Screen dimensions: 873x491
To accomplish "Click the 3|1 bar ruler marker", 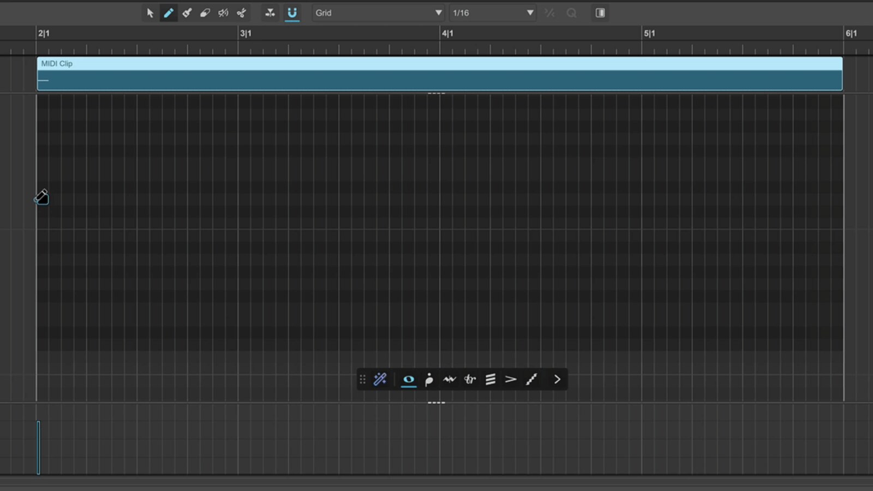I will 246,33.
